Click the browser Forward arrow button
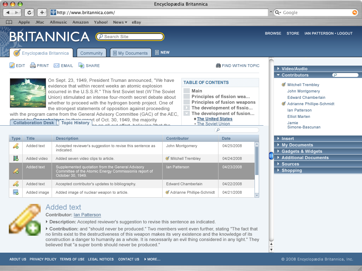 17,12
